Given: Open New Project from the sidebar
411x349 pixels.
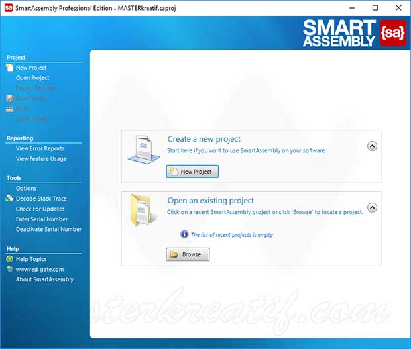Looking at the screenshot, I should 31,68.
